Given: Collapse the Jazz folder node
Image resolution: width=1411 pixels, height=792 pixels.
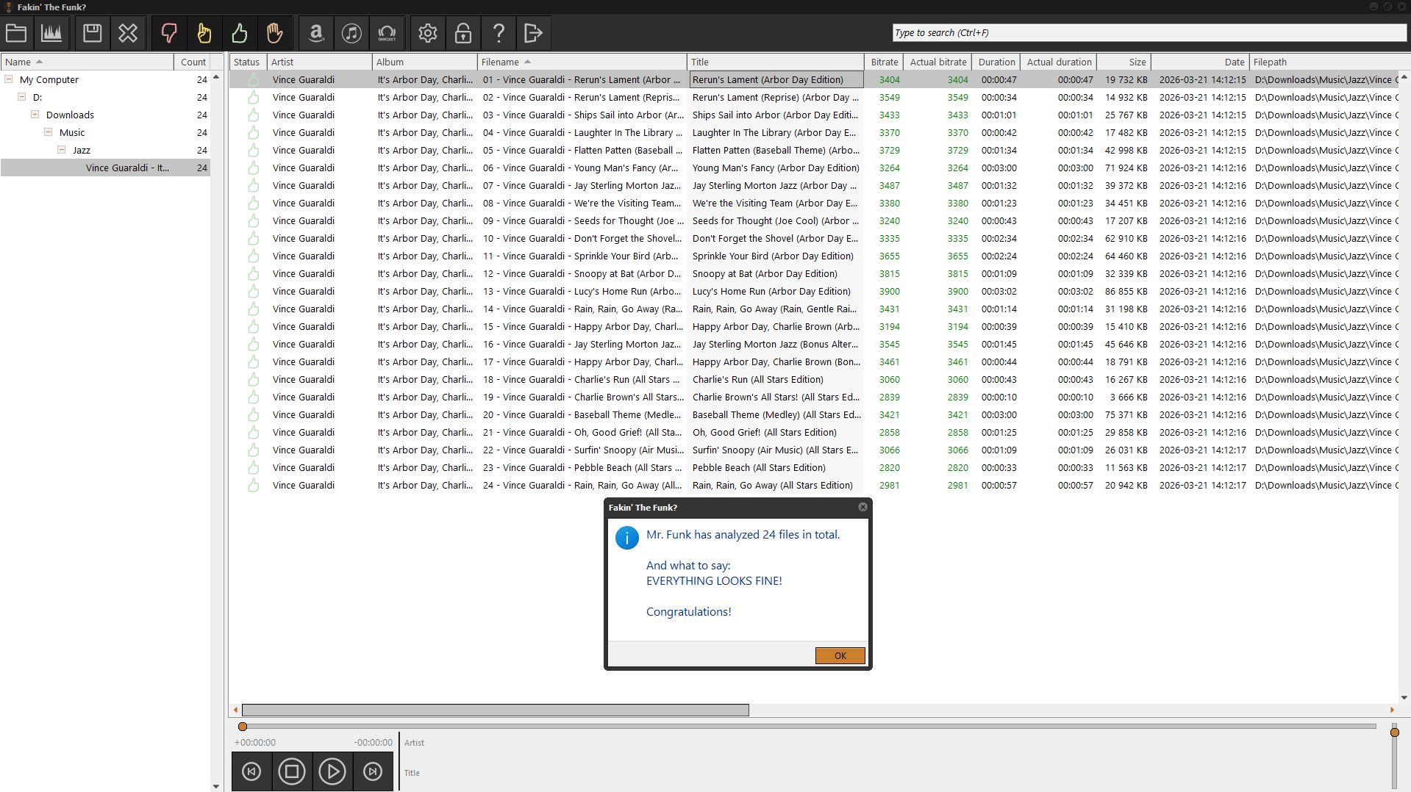Looking at the screenshot, I should (61, 150).
